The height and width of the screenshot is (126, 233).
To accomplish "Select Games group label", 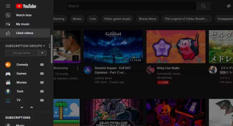I will click(x=22, y=73).
